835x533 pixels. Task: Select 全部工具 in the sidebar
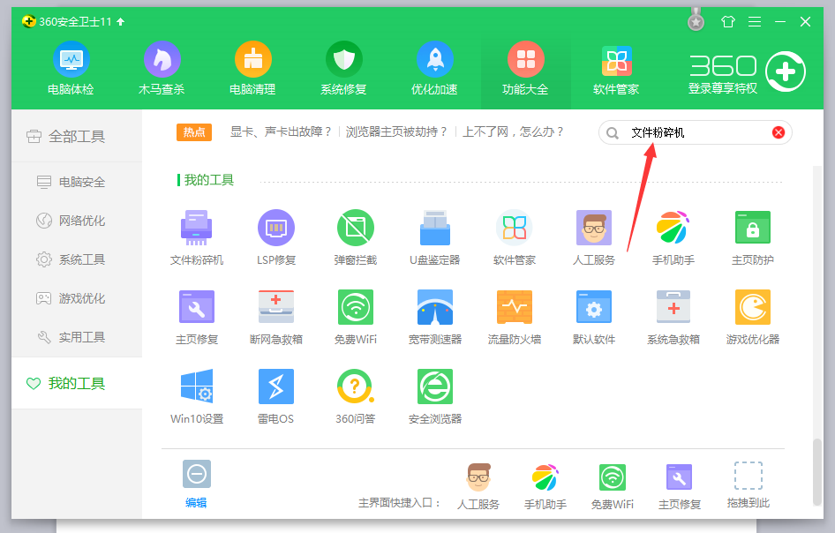77,136
